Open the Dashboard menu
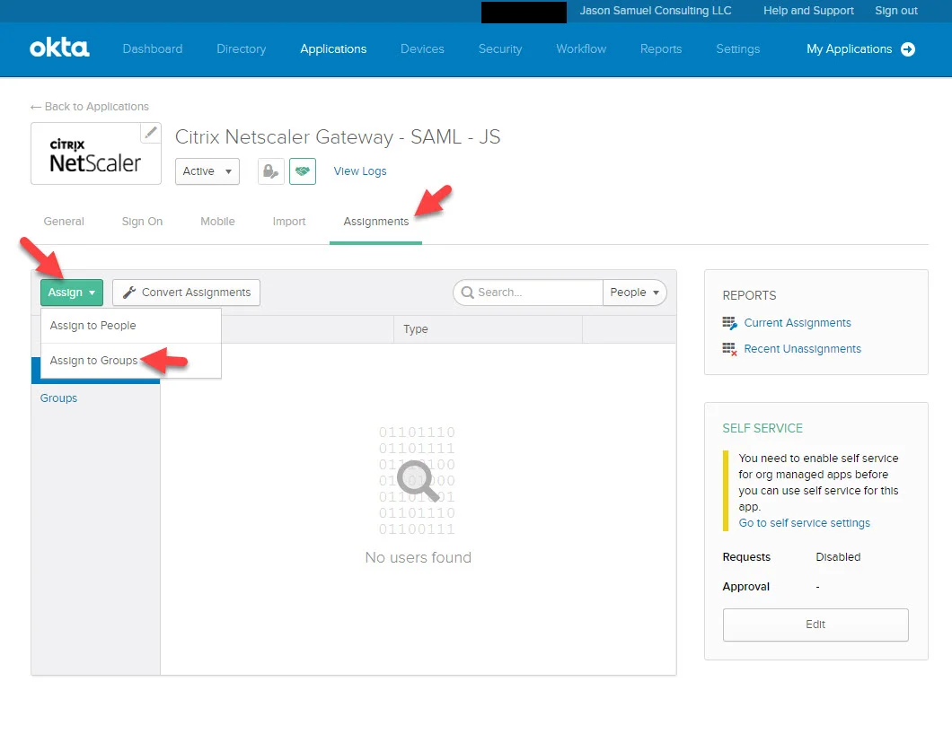This screenshot has width=952, height=734. coord(153,49)
